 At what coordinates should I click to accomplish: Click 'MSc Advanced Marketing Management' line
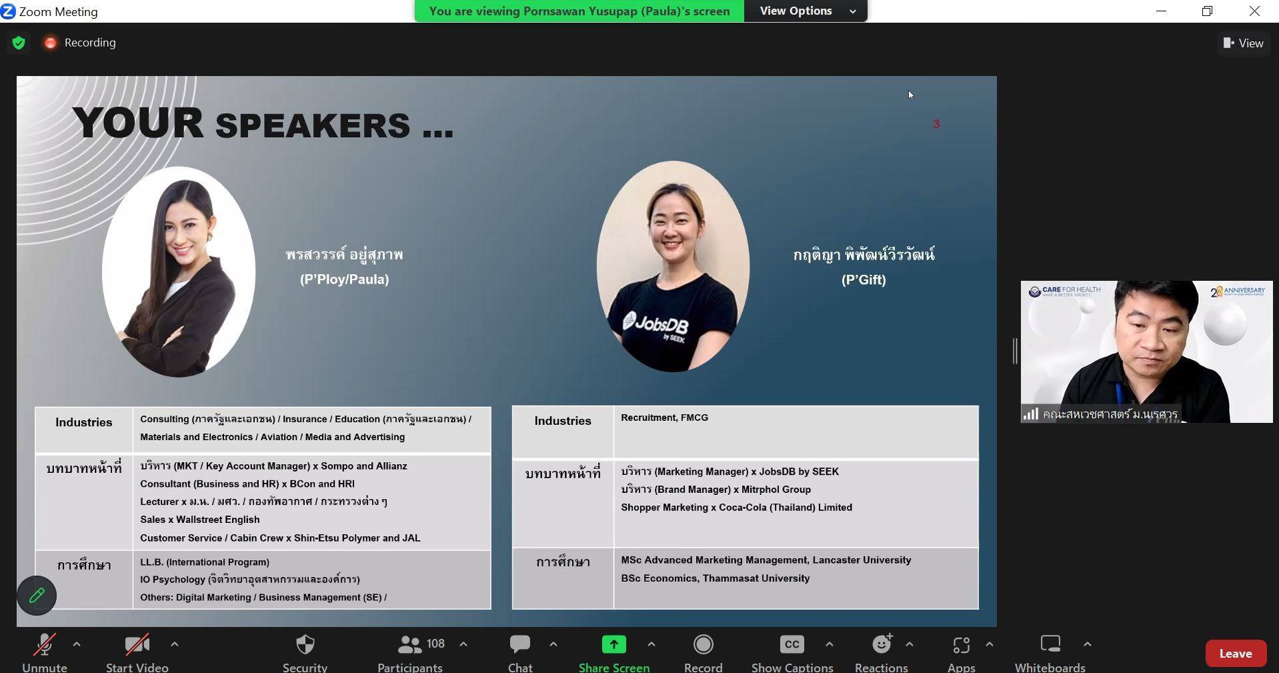click(x=766, y=560)
